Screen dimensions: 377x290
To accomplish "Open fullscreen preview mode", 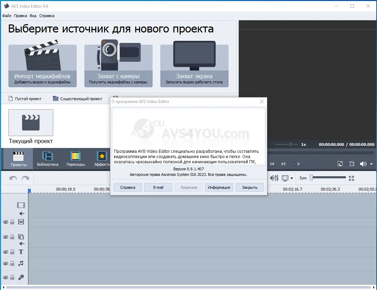I will pos(340,163).
